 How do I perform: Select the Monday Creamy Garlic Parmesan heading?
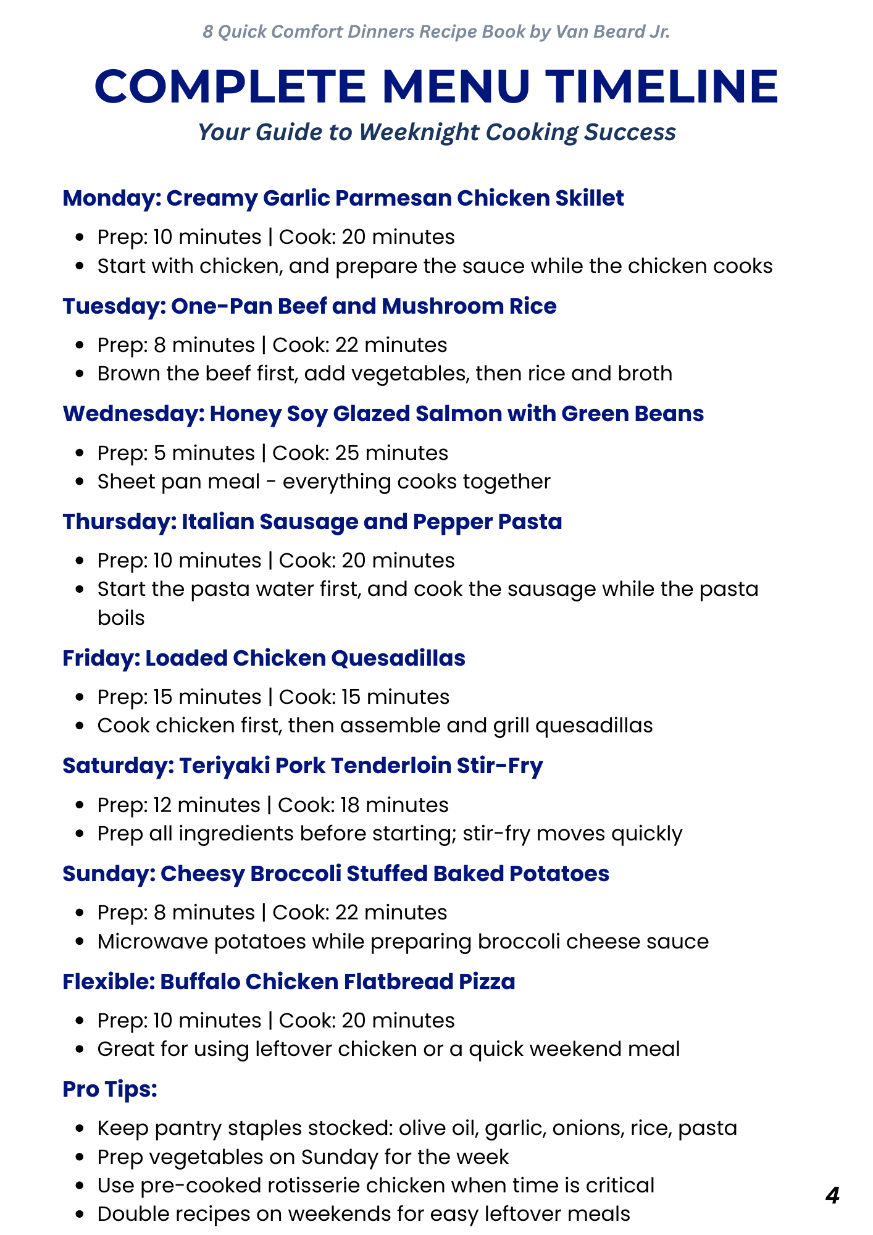[x=343, y=198]
